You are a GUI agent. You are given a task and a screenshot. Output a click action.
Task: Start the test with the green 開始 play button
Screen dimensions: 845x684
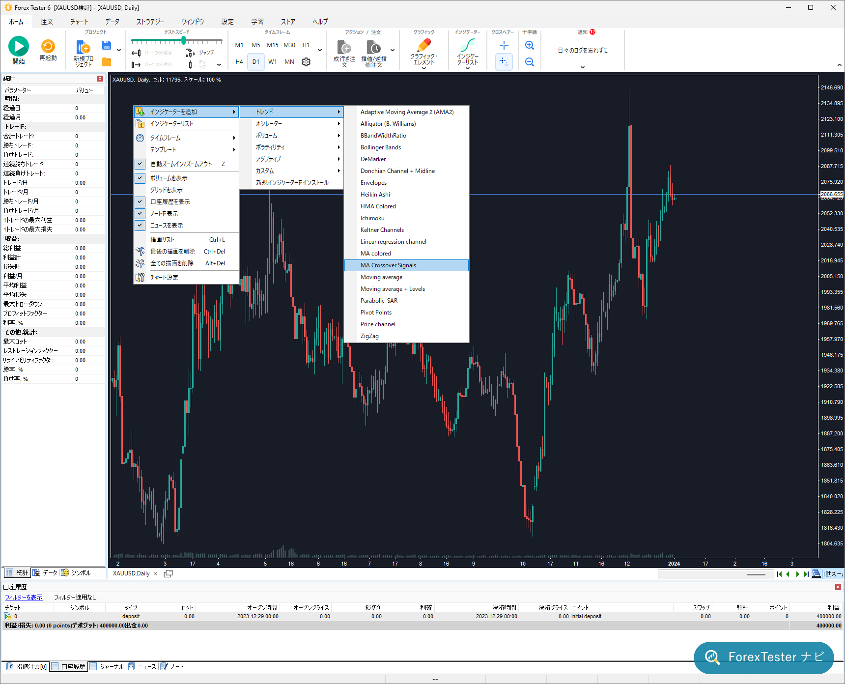tap(19, 47)
